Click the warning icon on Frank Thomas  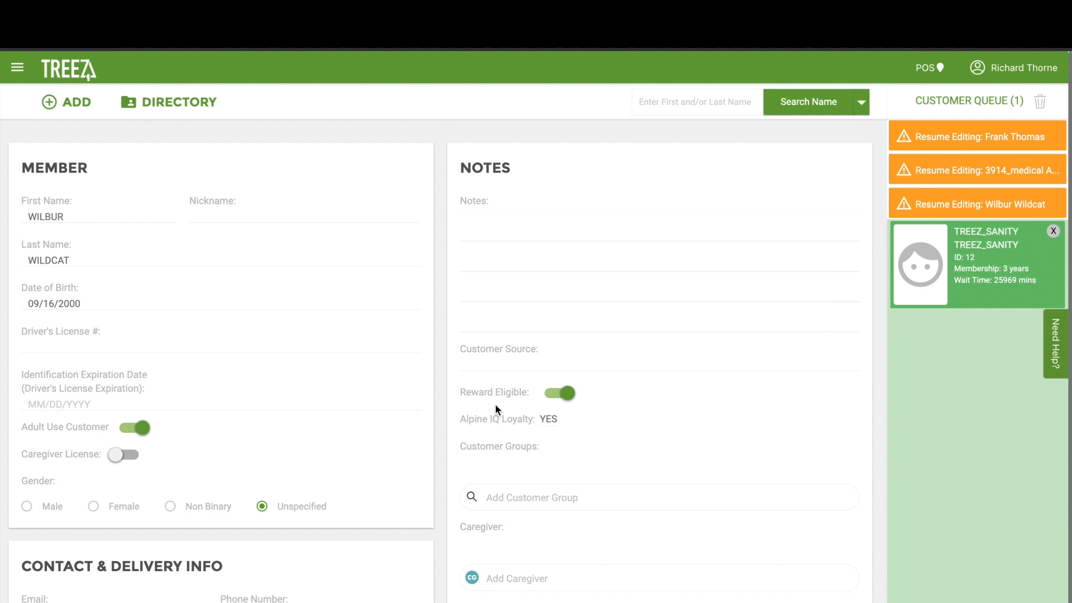click(x=903, y=137)
